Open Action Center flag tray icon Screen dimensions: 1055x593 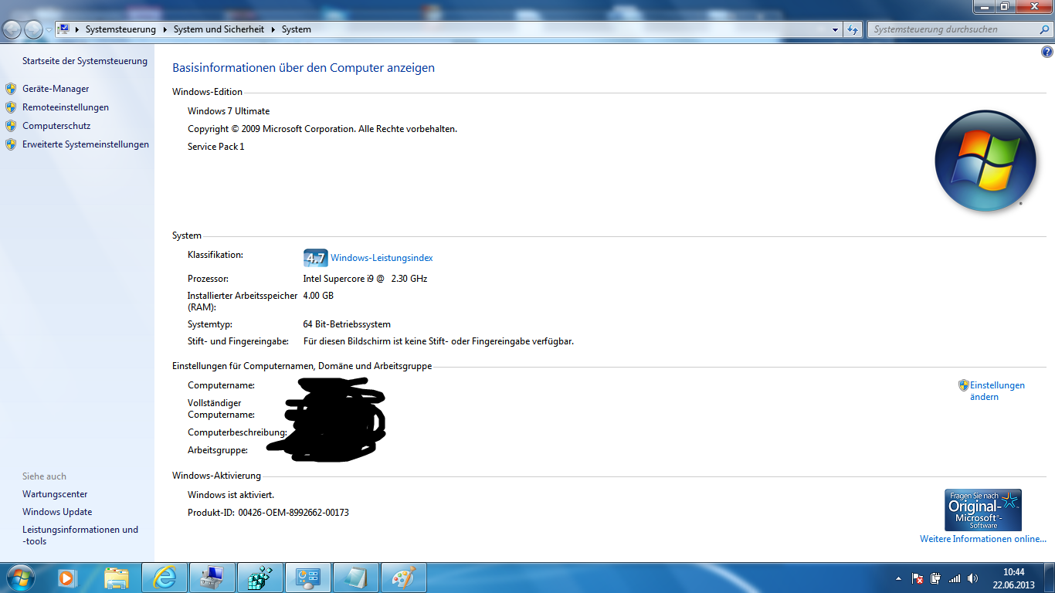(x=918, y=578)
